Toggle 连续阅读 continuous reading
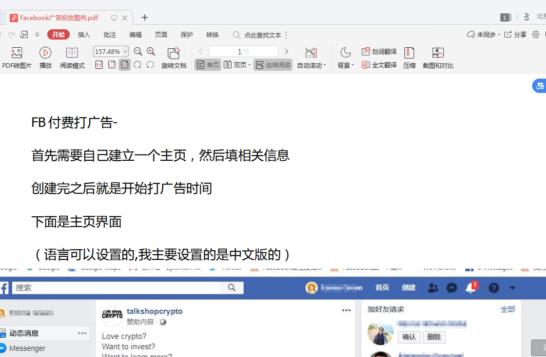 [273, 65]
